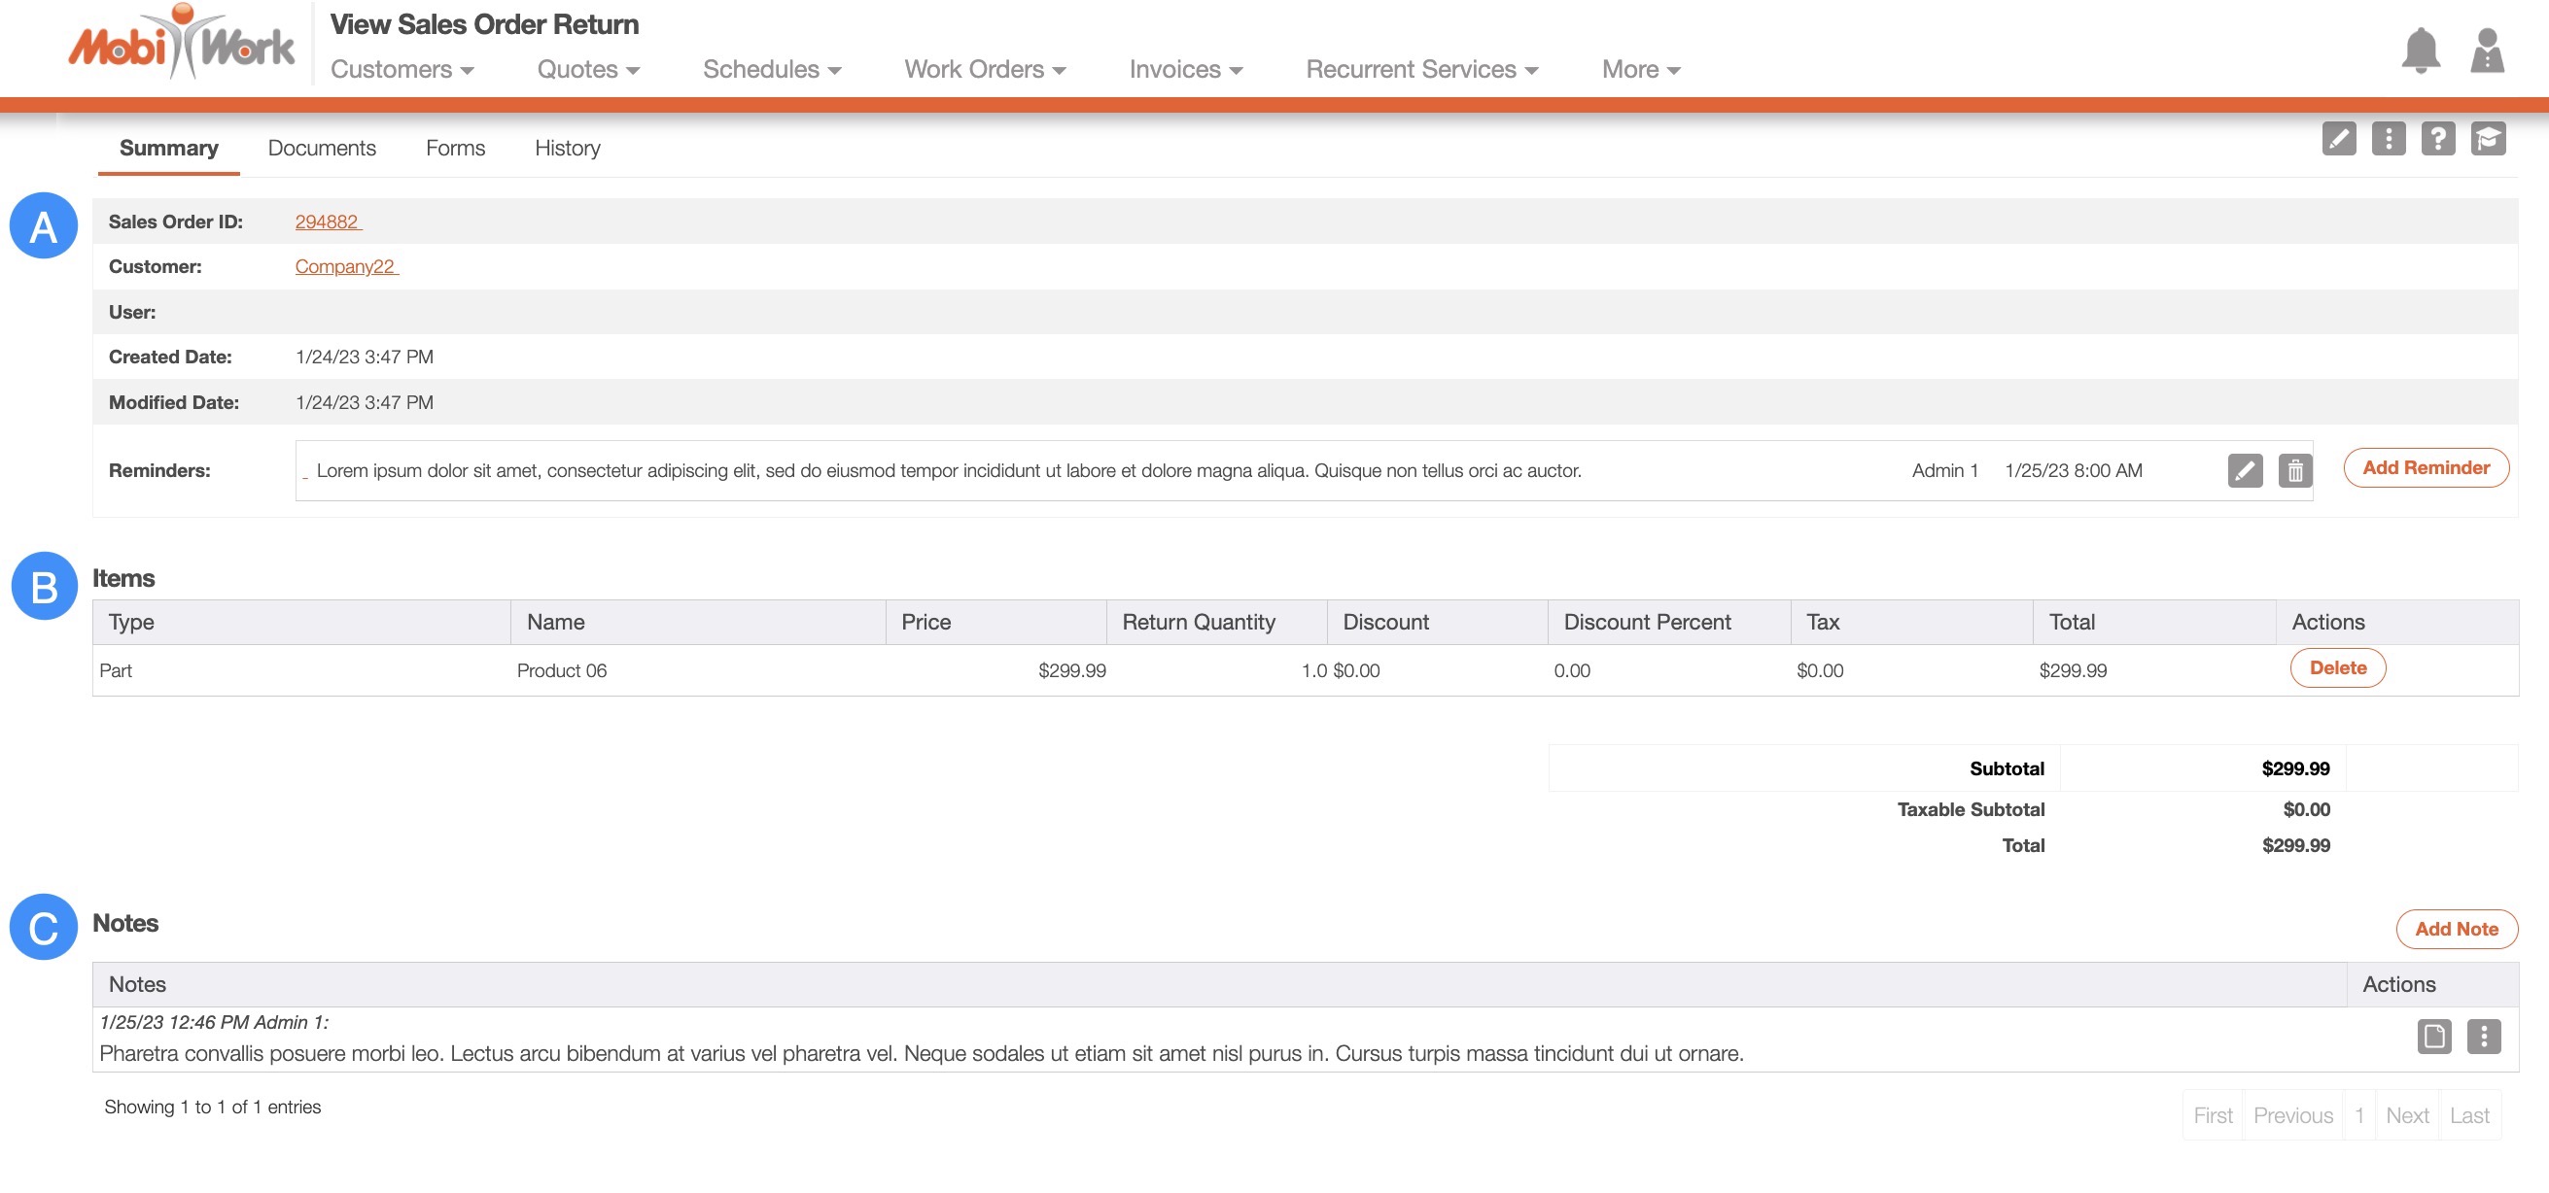Click the Add Reminder button
This screenshot has height=1193, width=2549.
2426,468
